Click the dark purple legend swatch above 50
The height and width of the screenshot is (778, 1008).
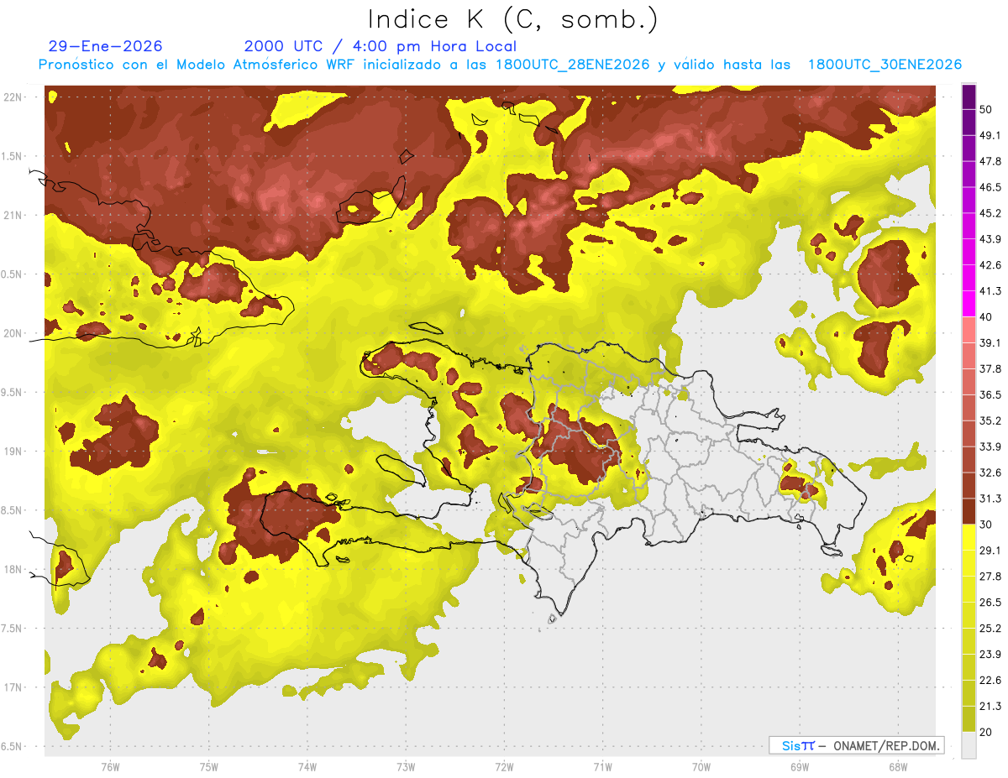[x=969, y=97]
